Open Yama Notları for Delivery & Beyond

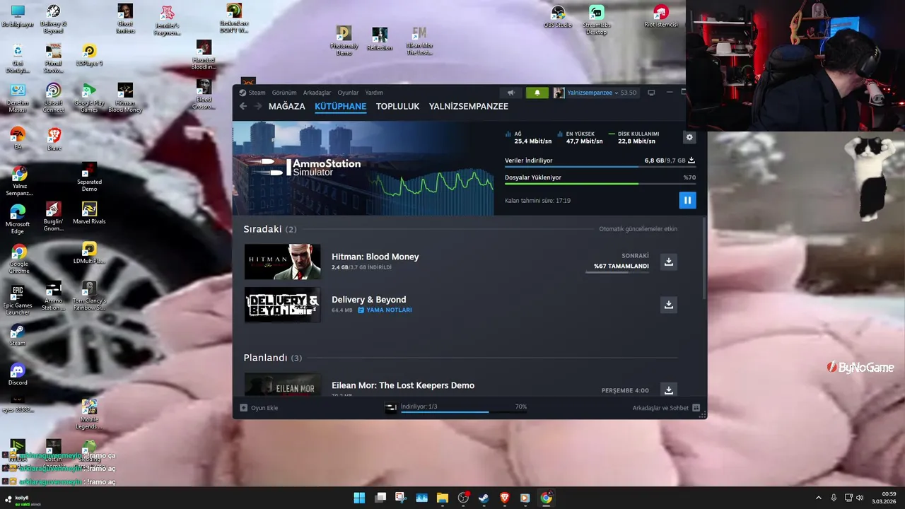click(385, 310)
